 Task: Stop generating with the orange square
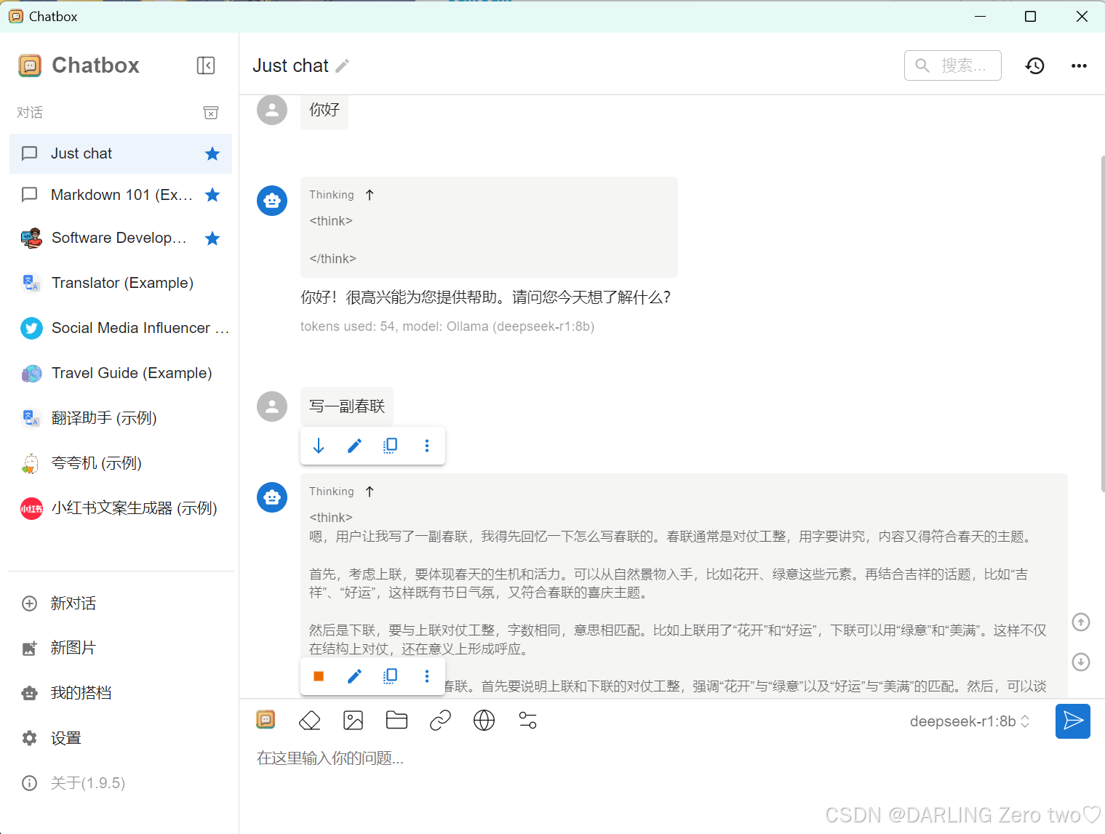tap(319, 676)
